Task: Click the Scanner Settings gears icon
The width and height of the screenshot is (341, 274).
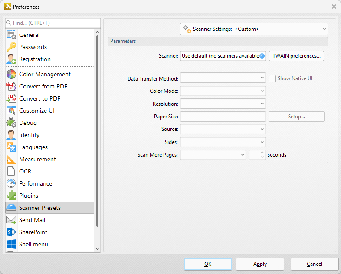Action: (187, 29)
